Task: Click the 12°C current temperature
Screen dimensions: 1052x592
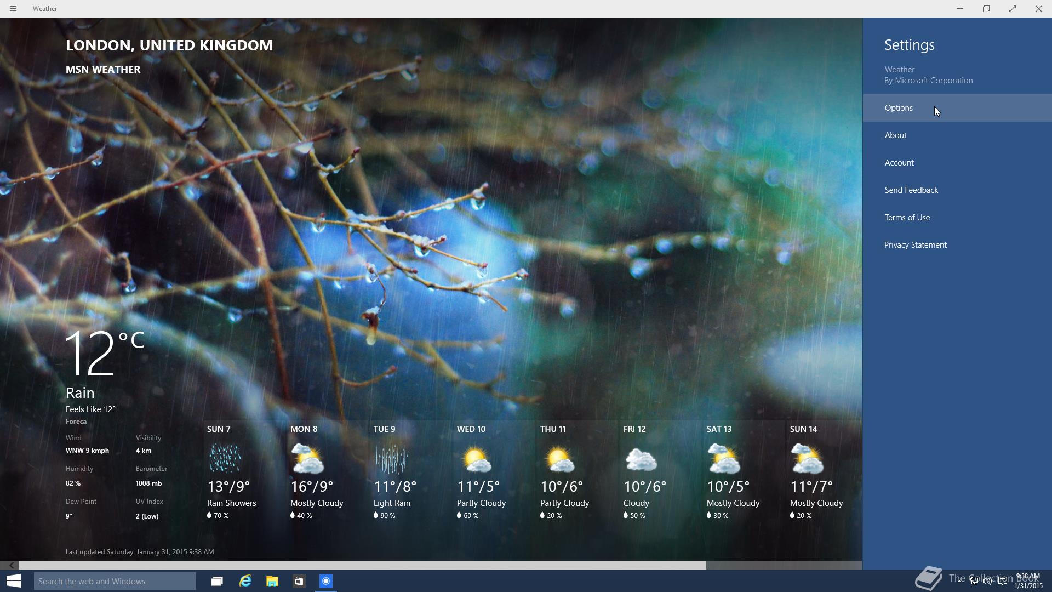Action: [104, 354]
